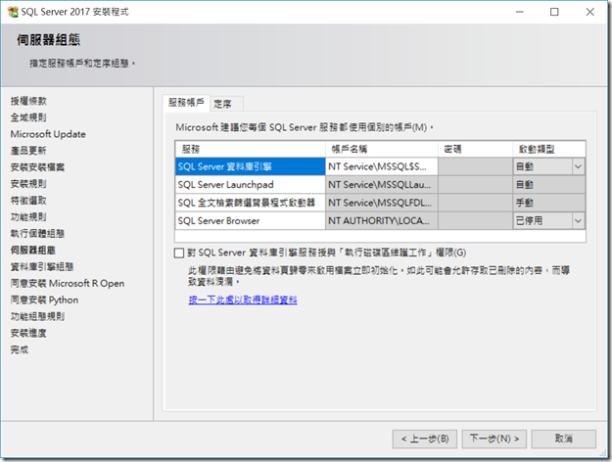Screen dimensions: 612x462
Task: Select 特徵選取 step in sidebar
Action: pyautogui.click(x=28, y=201)
